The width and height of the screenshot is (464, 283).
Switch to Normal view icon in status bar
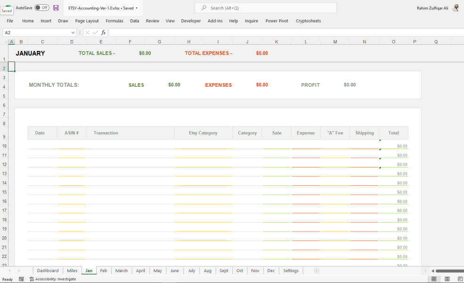pos(433,279)
